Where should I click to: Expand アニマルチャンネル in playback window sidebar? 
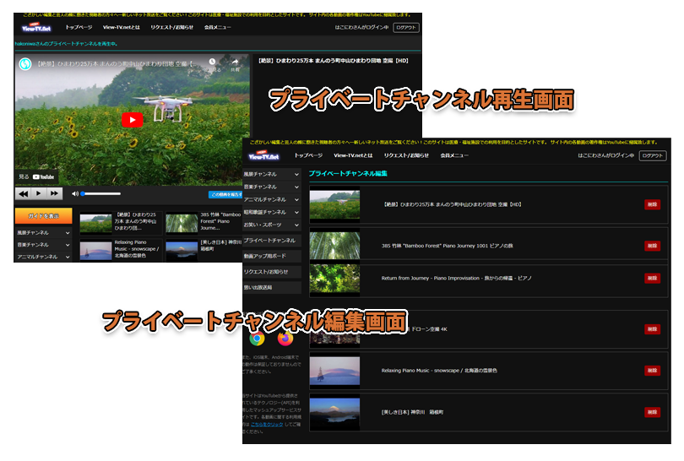coord(43,257)
